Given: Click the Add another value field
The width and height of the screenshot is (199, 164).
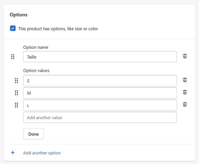Looking at the screenshot, I should click(x=100, y=117).
